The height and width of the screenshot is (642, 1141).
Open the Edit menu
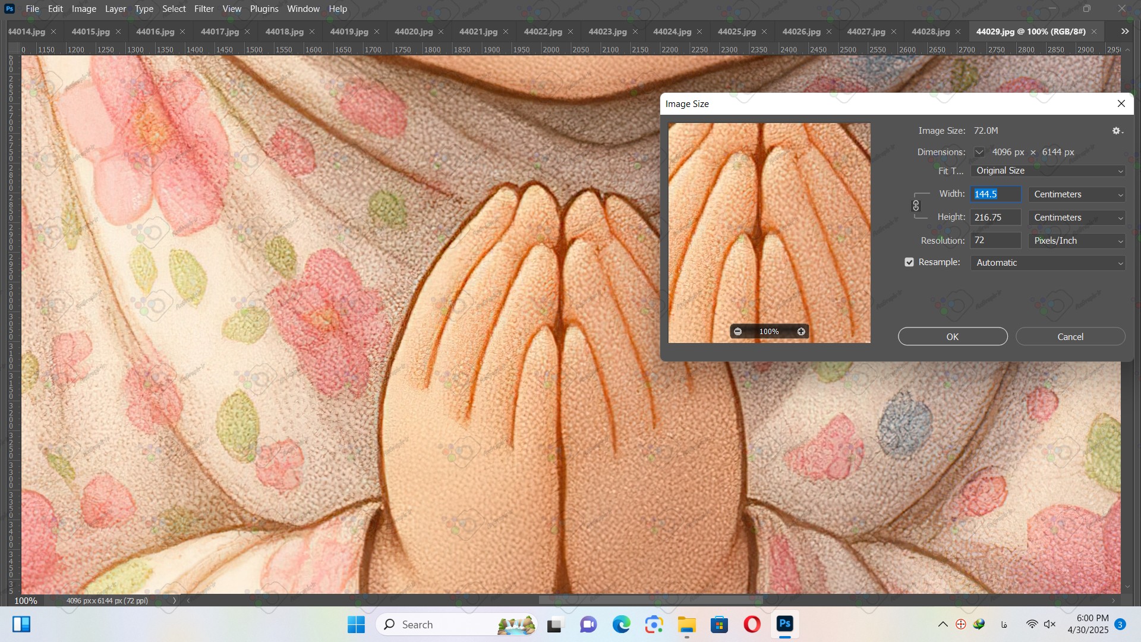click(55, 9)
